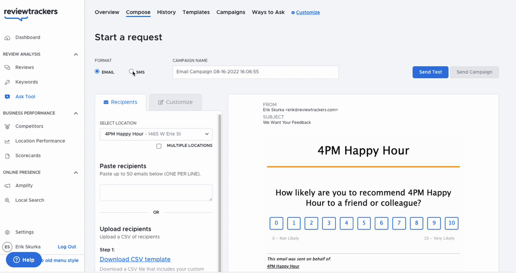Select rating 0 in email preview
The height and width of the screenshot is (273, 516).
[x=276, y=223]
